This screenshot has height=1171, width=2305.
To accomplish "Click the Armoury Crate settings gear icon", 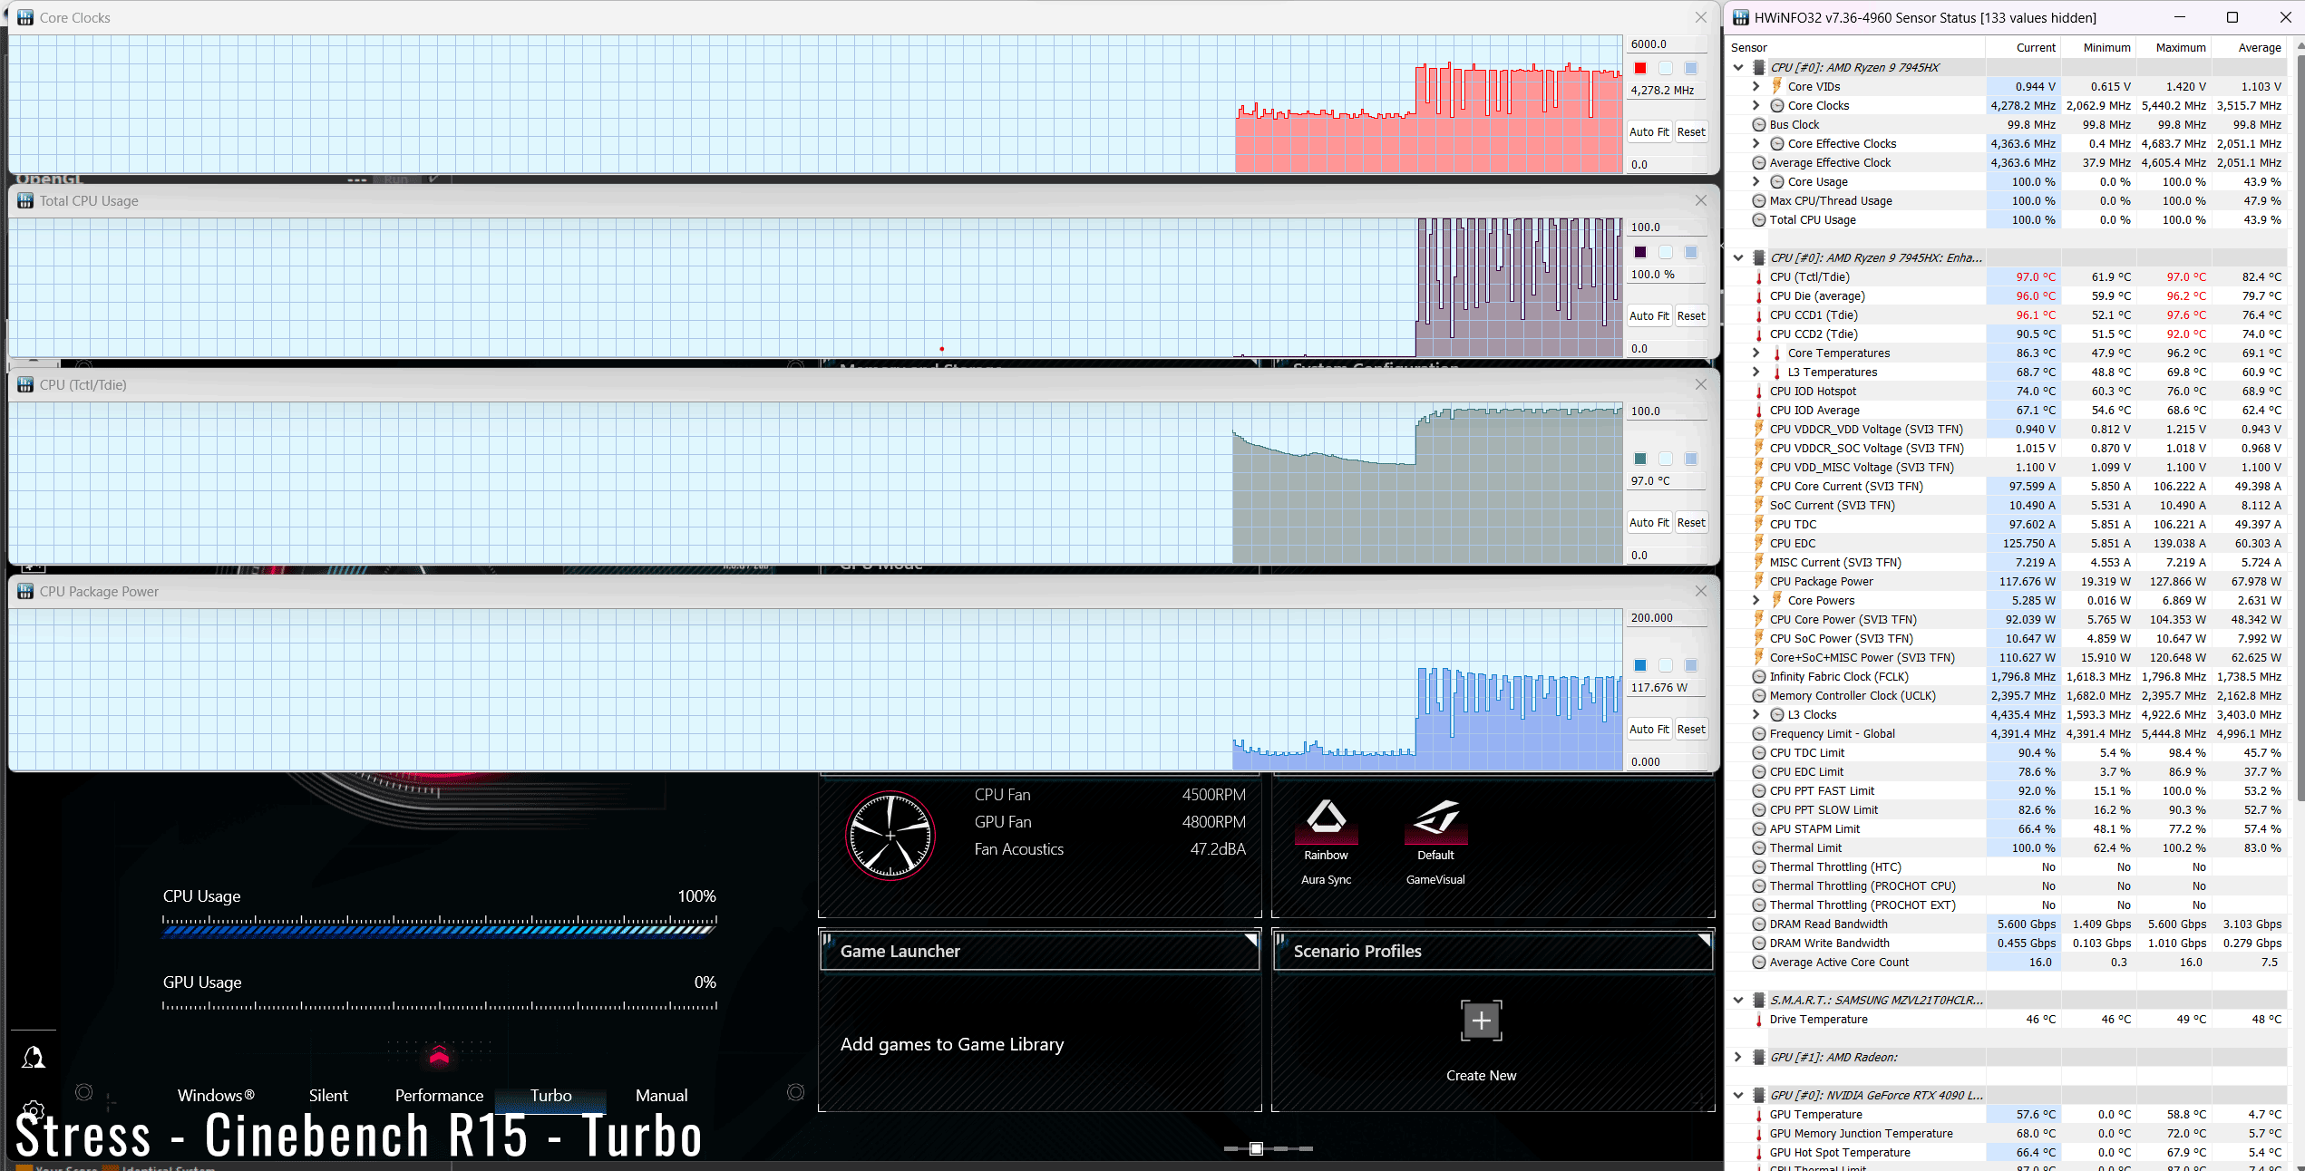I will 34,1111.
